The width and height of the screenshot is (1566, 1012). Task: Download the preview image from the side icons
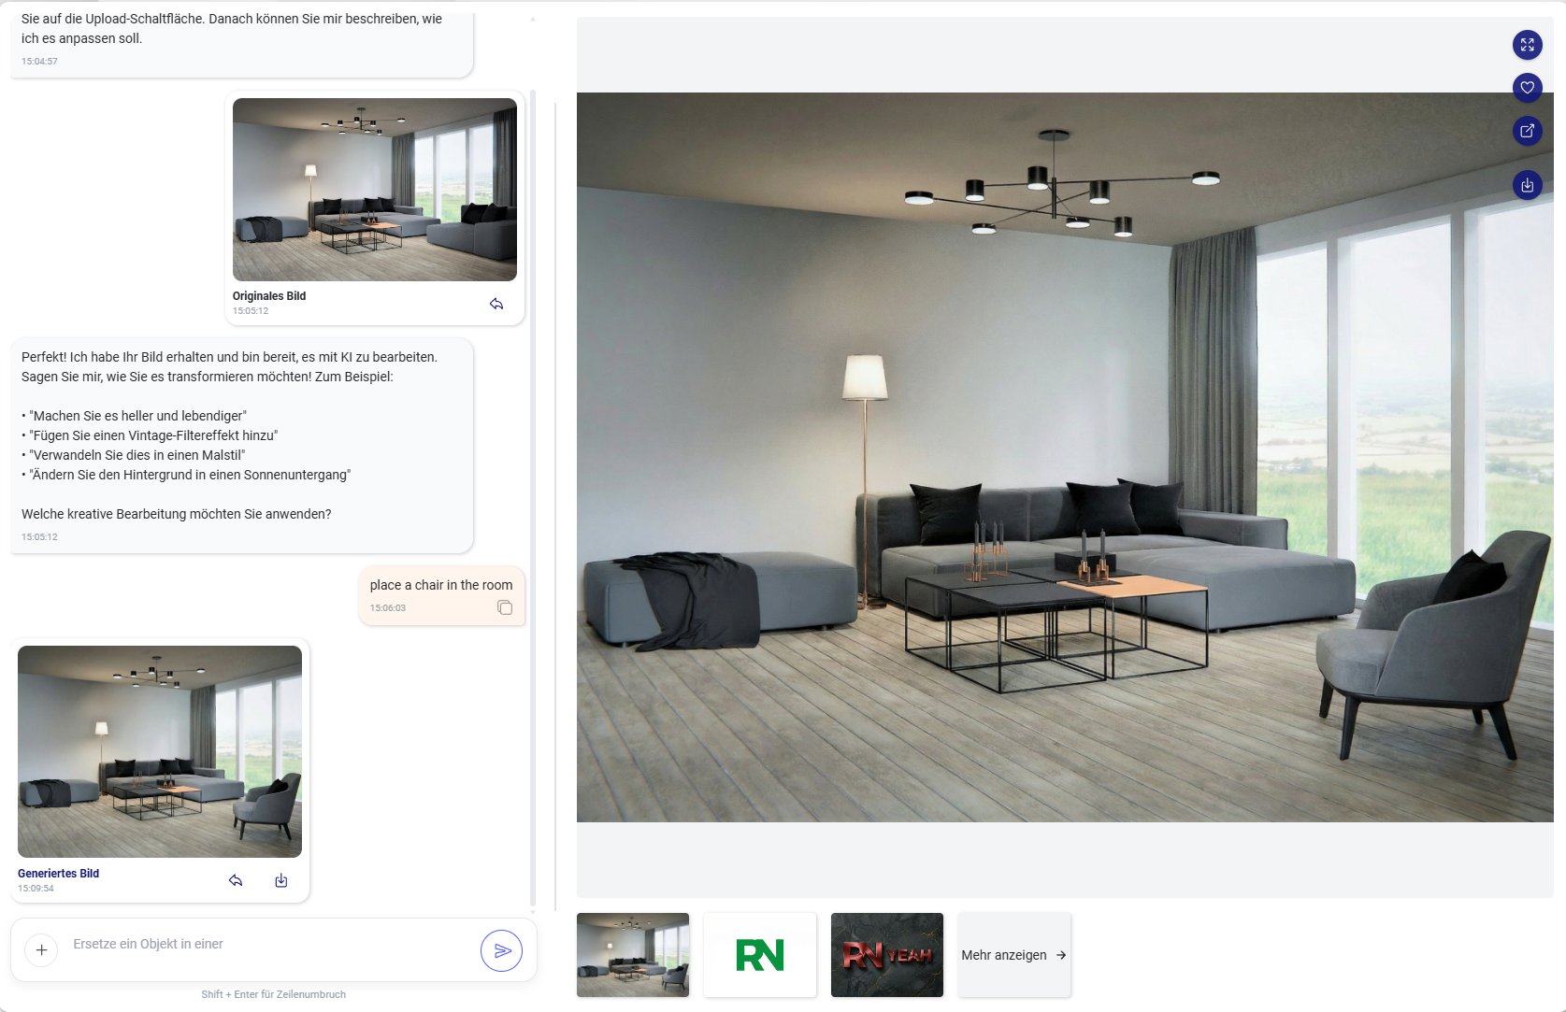coord(1527,185)
